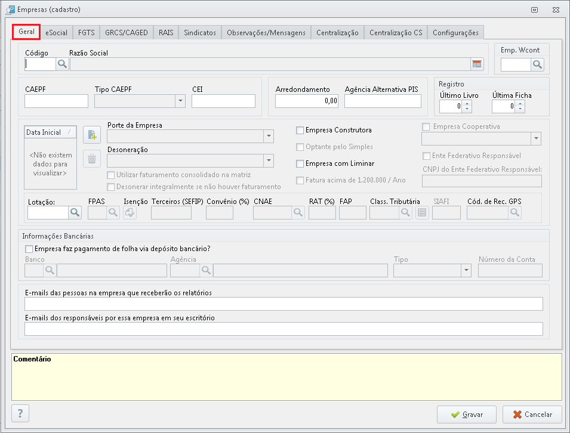Open the Sindicatos tab
570x433 pixels.
[x=200, y=33]
